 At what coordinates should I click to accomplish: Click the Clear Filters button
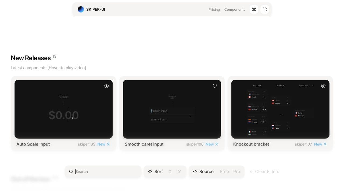[x=264, y=172]
